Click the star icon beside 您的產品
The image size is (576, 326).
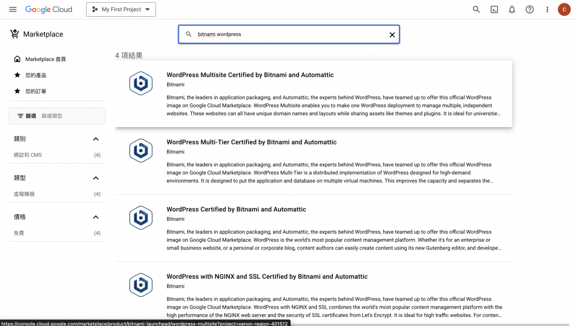pos(17,75)
